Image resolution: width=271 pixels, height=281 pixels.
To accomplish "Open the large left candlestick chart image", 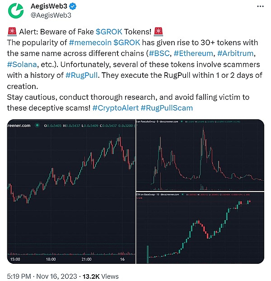I will pos(70,192).
